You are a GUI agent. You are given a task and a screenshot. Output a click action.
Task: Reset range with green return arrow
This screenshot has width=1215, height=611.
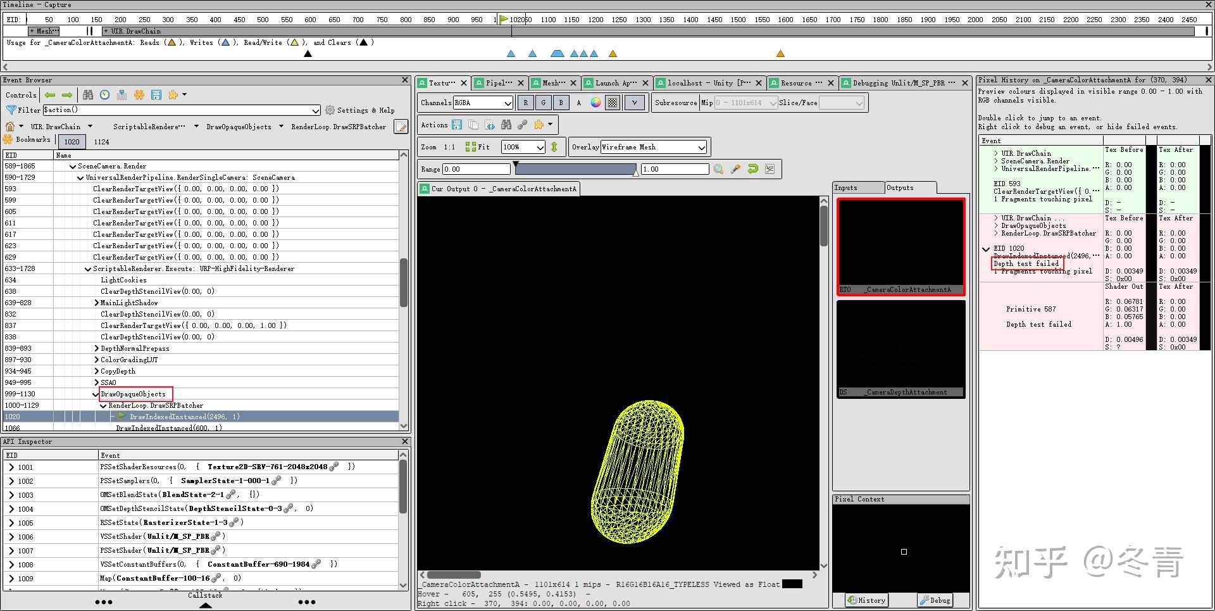pos(753,169)
